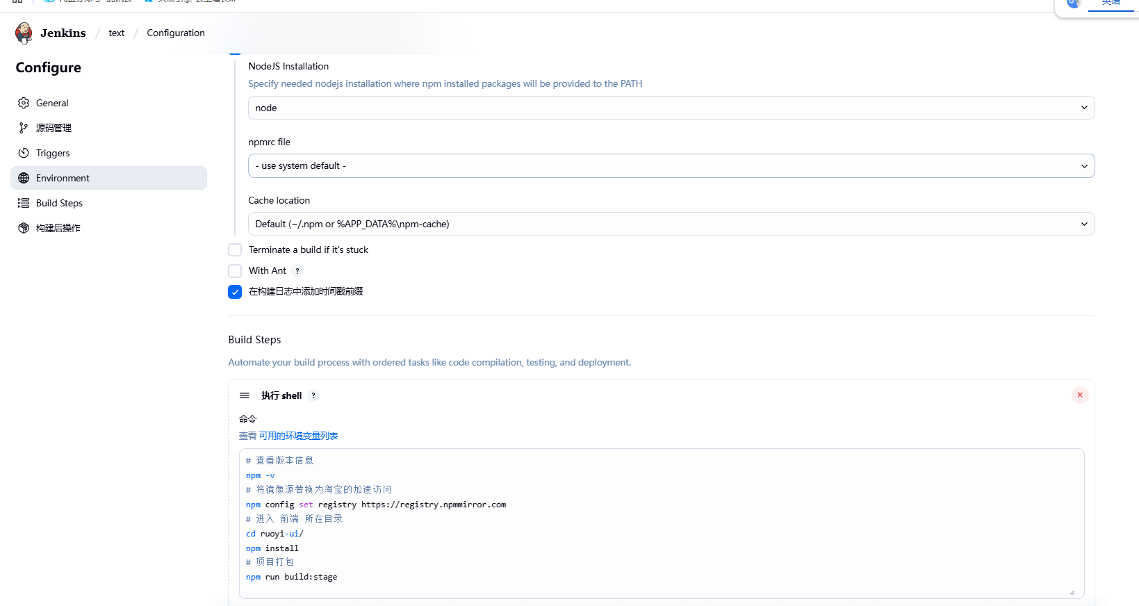Viewport: 1139px width, 606px height.
Task: Click the source code management branch icon
Action: coord(24,128)
